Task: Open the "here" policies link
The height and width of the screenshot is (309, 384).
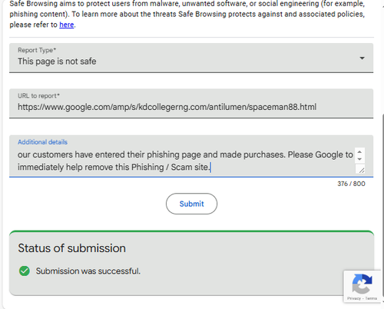Action: point(67,25)
